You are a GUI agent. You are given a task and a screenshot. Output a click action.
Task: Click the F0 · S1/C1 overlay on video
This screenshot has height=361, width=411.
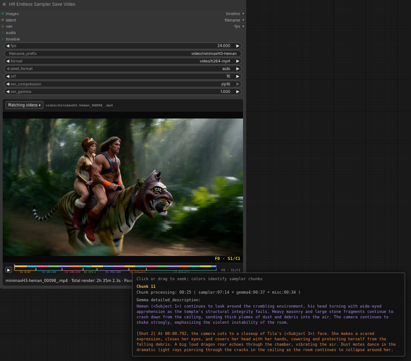(x=227, y=259)
